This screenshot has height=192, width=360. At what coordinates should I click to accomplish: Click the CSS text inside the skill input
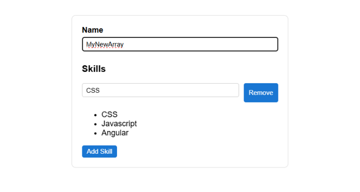pos(93,90)
